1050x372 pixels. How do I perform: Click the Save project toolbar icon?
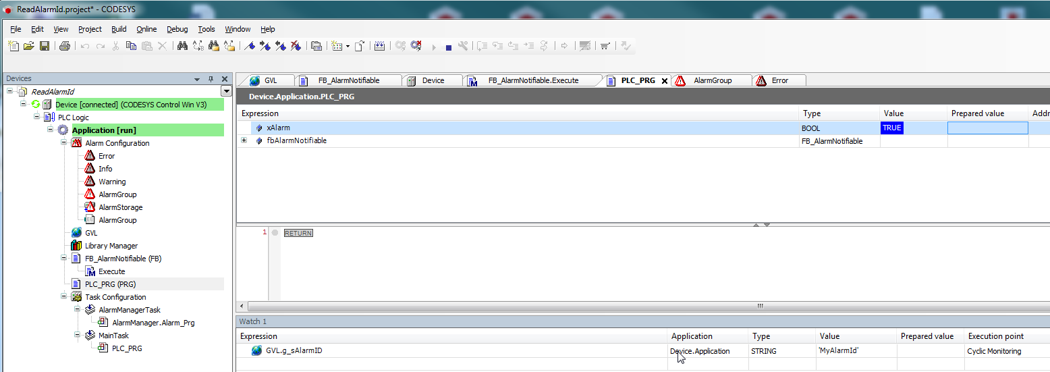pos(44,46)
